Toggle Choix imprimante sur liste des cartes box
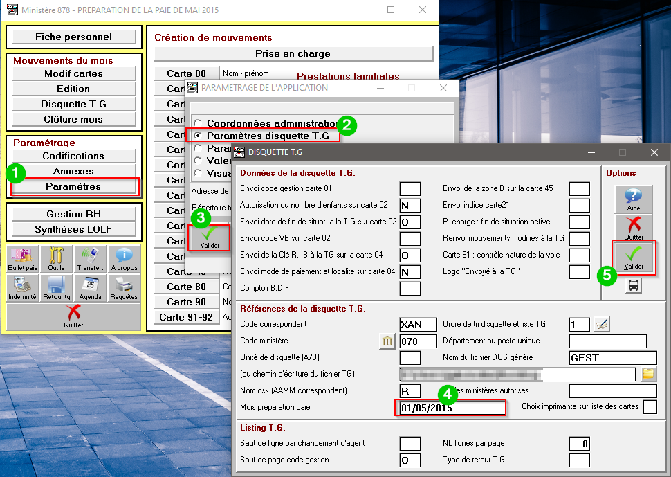Viewport: 671px width, 477px height. (650, 407)
